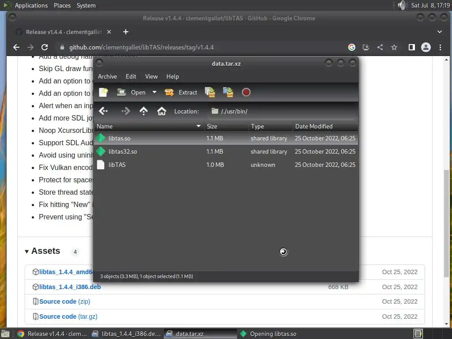Click the libTAS blank document icon
The image size is (452, 339).
[x=101, y=165]
